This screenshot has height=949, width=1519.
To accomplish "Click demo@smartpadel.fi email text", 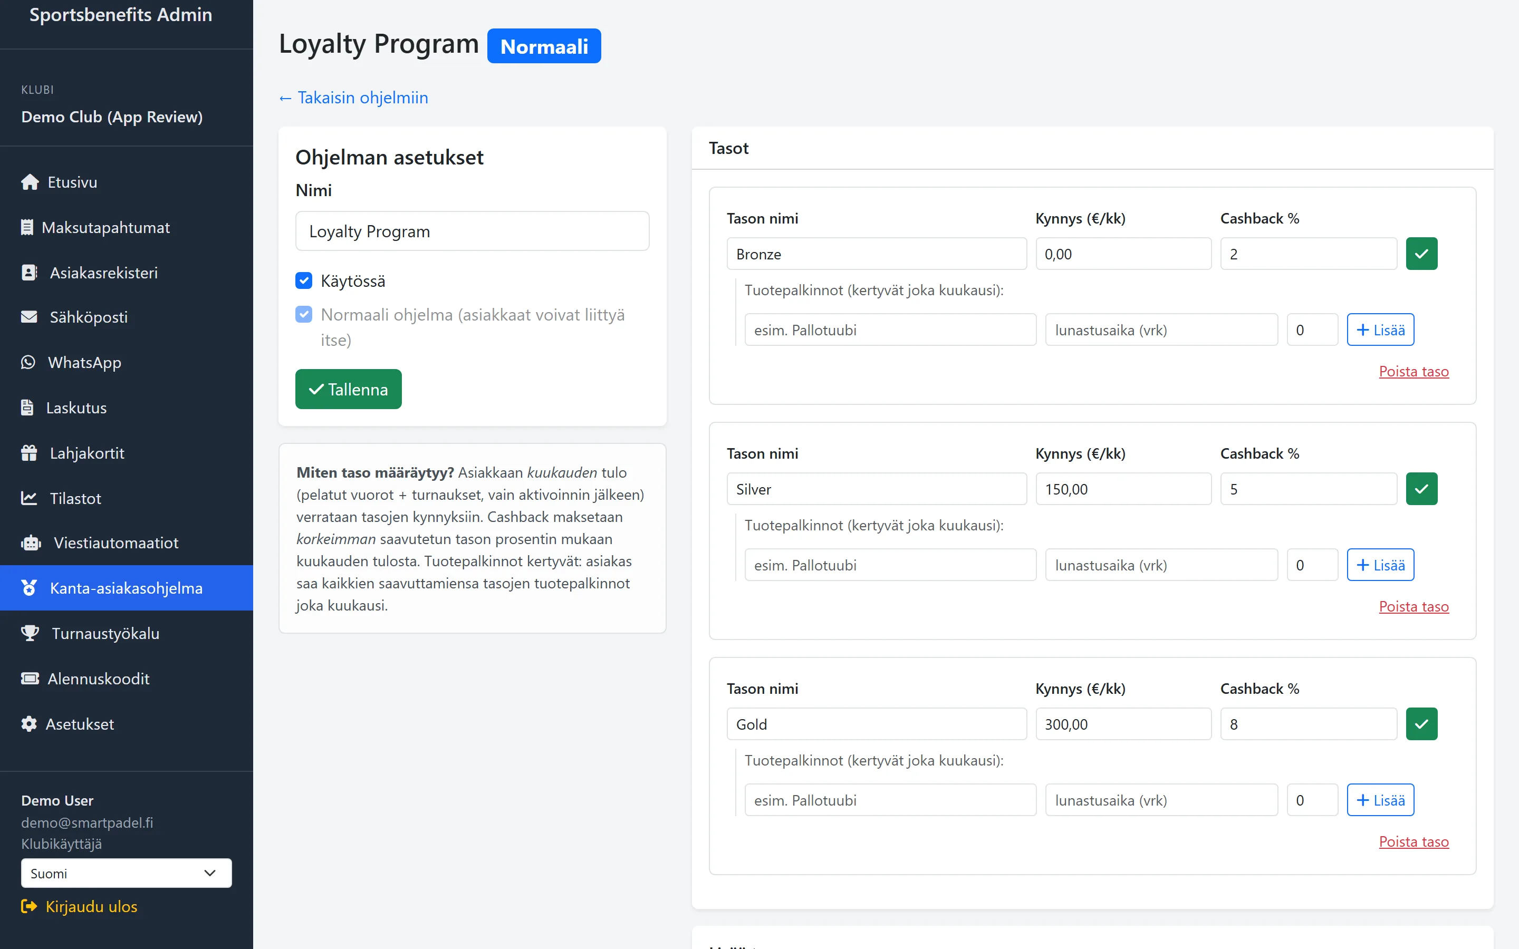I will (x=87, y=822).
